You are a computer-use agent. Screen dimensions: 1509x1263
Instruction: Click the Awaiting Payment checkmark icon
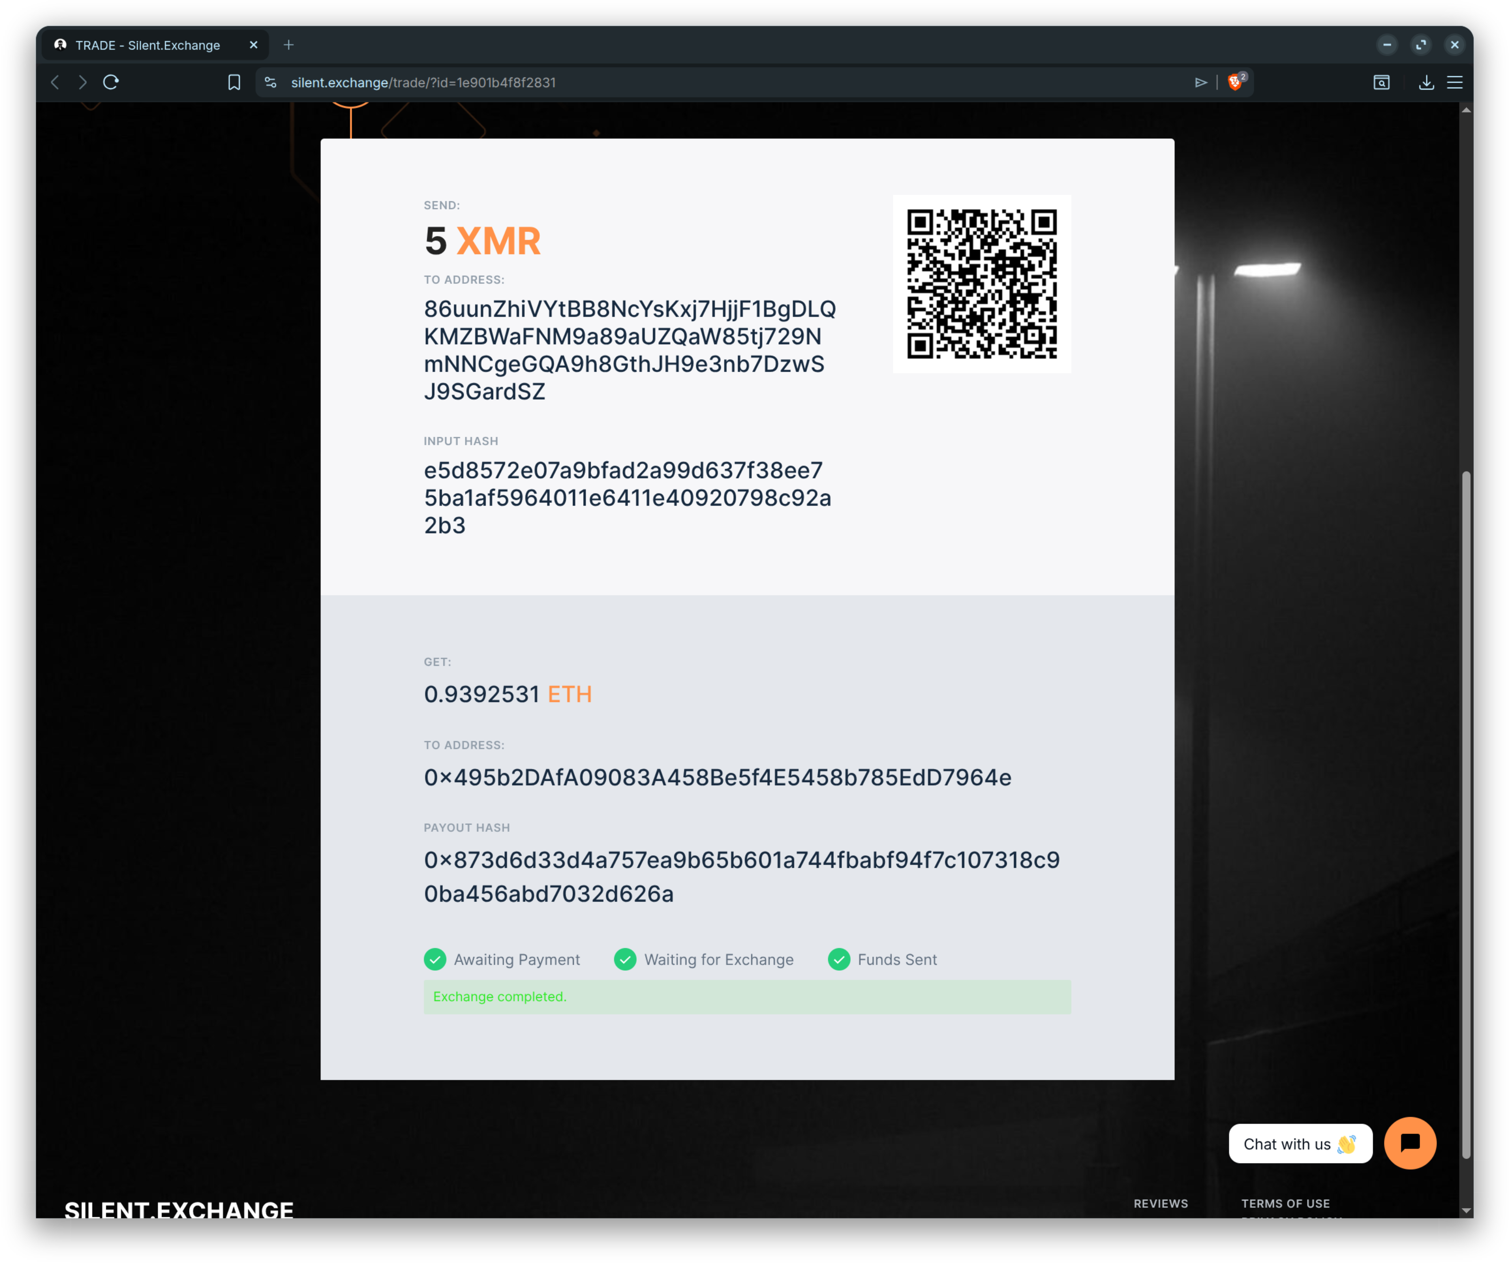tap(435, 959)
